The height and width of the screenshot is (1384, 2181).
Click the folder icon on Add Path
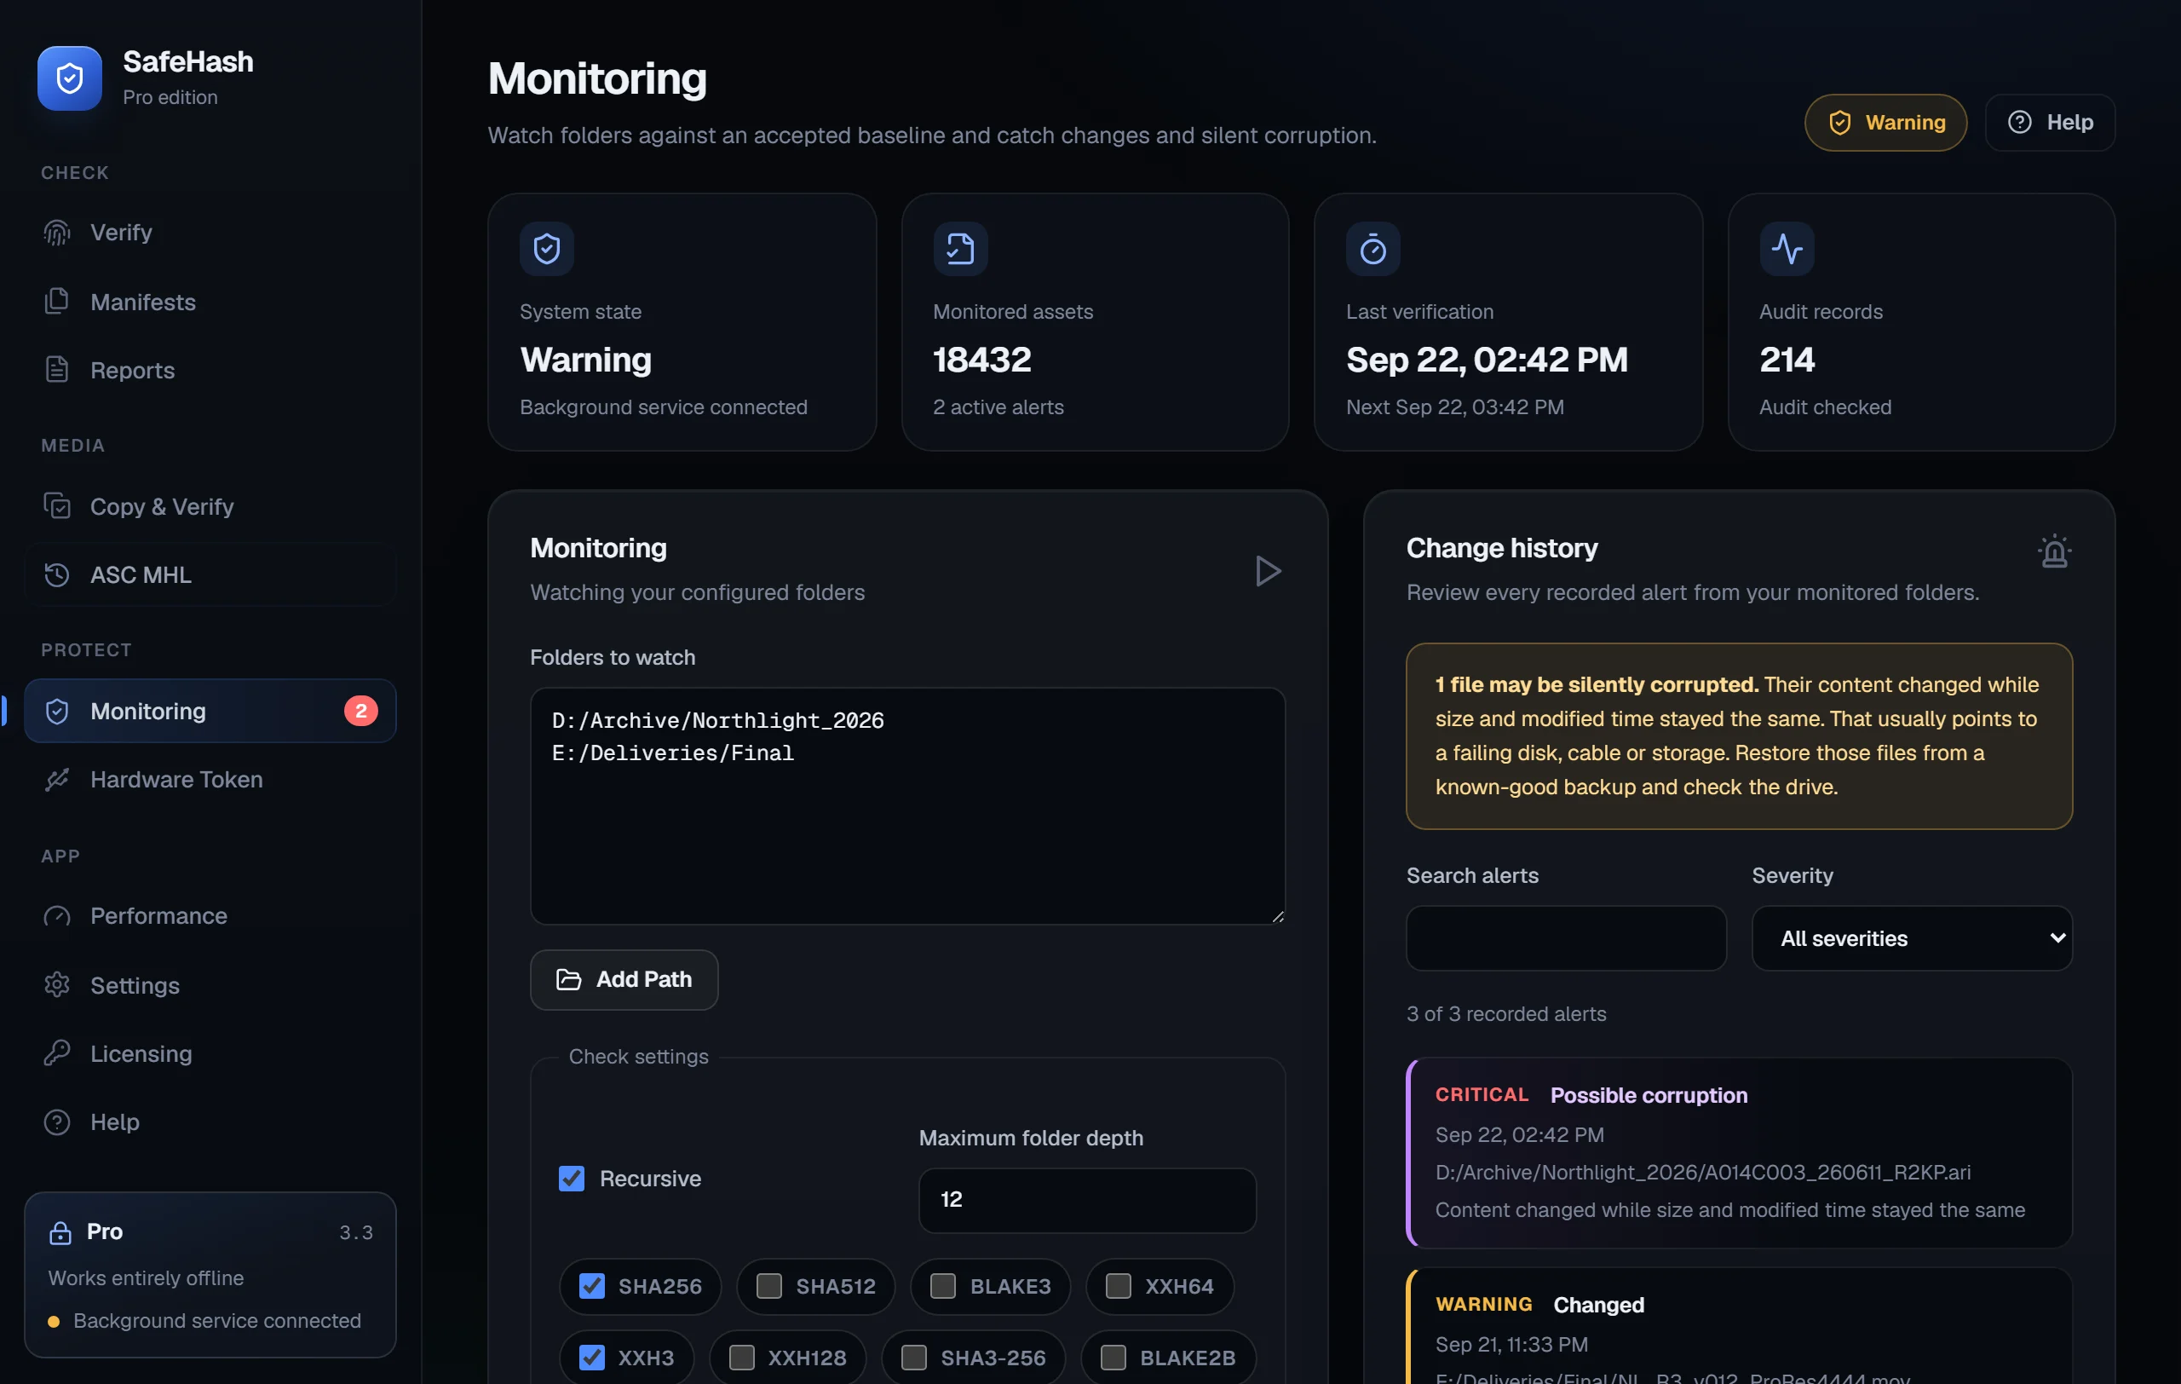pyautogui.click(x=569, y=979)
